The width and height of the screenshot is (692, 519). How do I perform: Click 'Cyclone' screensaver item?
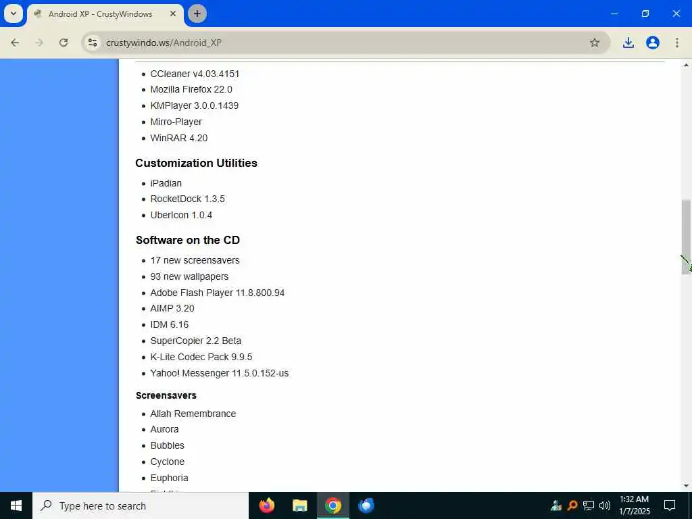tap(168, 462)
